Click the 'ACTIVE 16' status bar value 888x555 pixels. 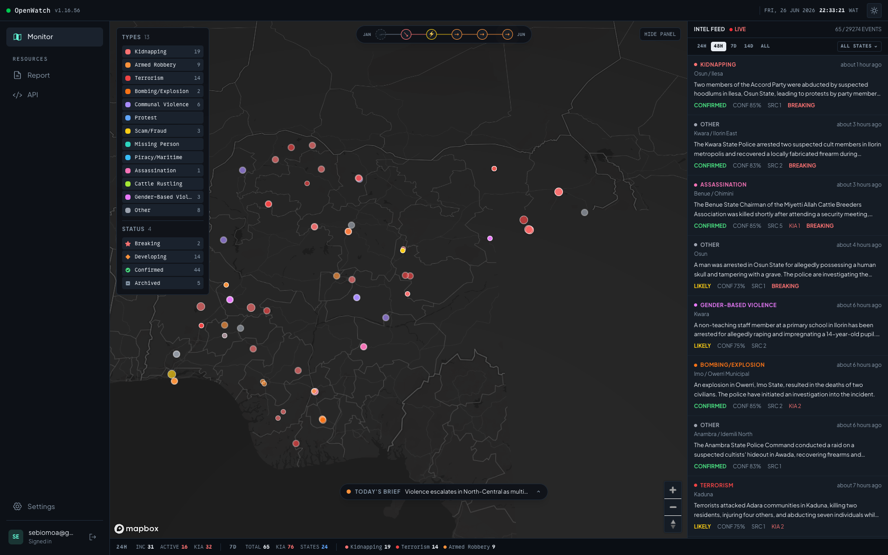(174, 547)
